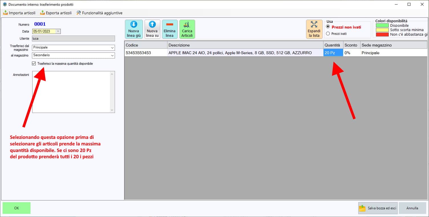429x217 pixels.
Task: Select the Prezzi ivati radio option
Action: coord(328,34)
